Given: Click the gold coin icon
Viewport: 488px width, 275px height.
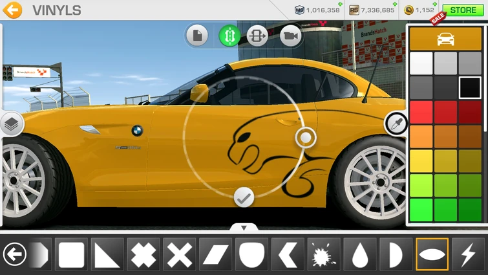Looking at the screenshot, I should pos(408,10).
